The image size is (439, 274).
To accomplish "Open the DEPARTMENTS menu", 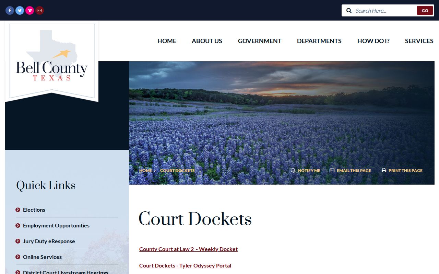I will click(319, 41).
